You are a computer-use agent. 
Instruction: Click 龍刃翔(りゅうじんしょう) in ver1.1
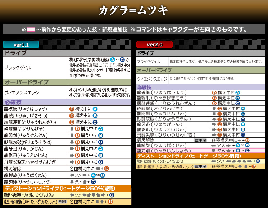pos(27,182)
